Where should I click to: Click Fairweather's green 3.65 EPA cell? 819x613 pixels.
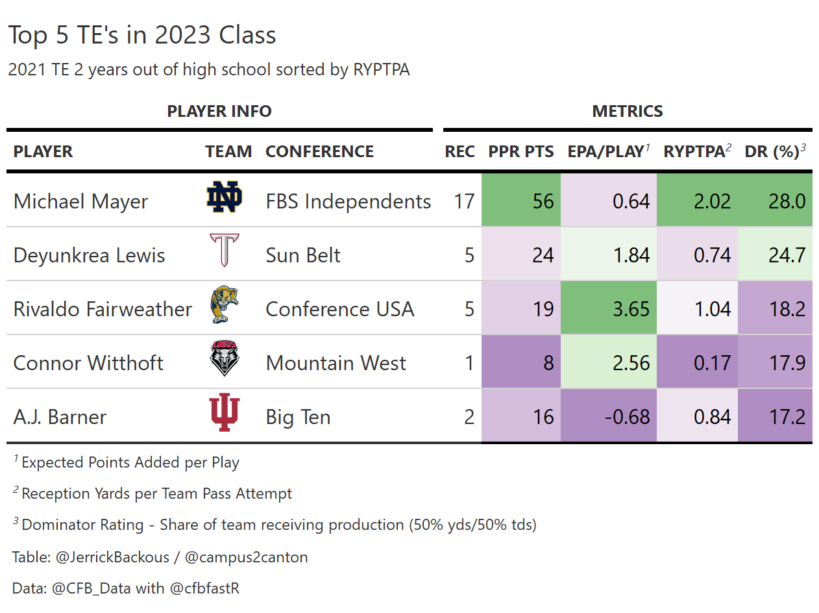tap(608, 308)
